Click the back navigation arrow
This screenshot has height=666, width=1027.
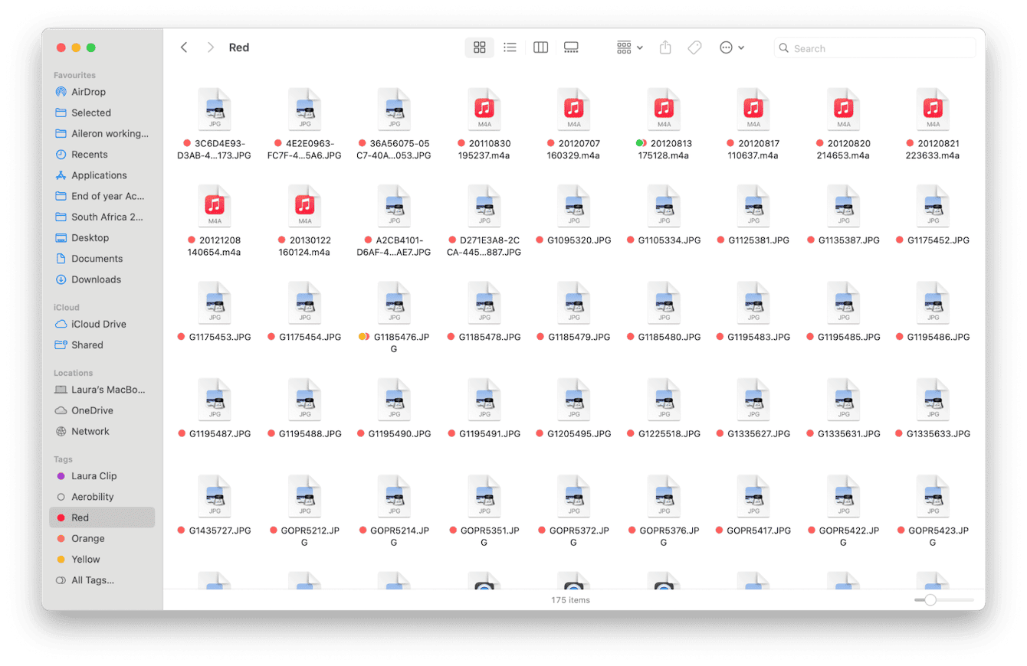(x=184, y=47)
